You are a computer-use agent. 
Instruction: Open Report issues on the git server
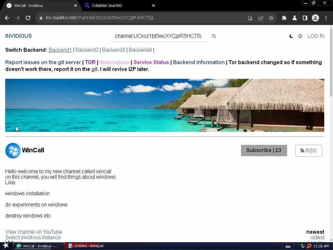coord(43,62)
